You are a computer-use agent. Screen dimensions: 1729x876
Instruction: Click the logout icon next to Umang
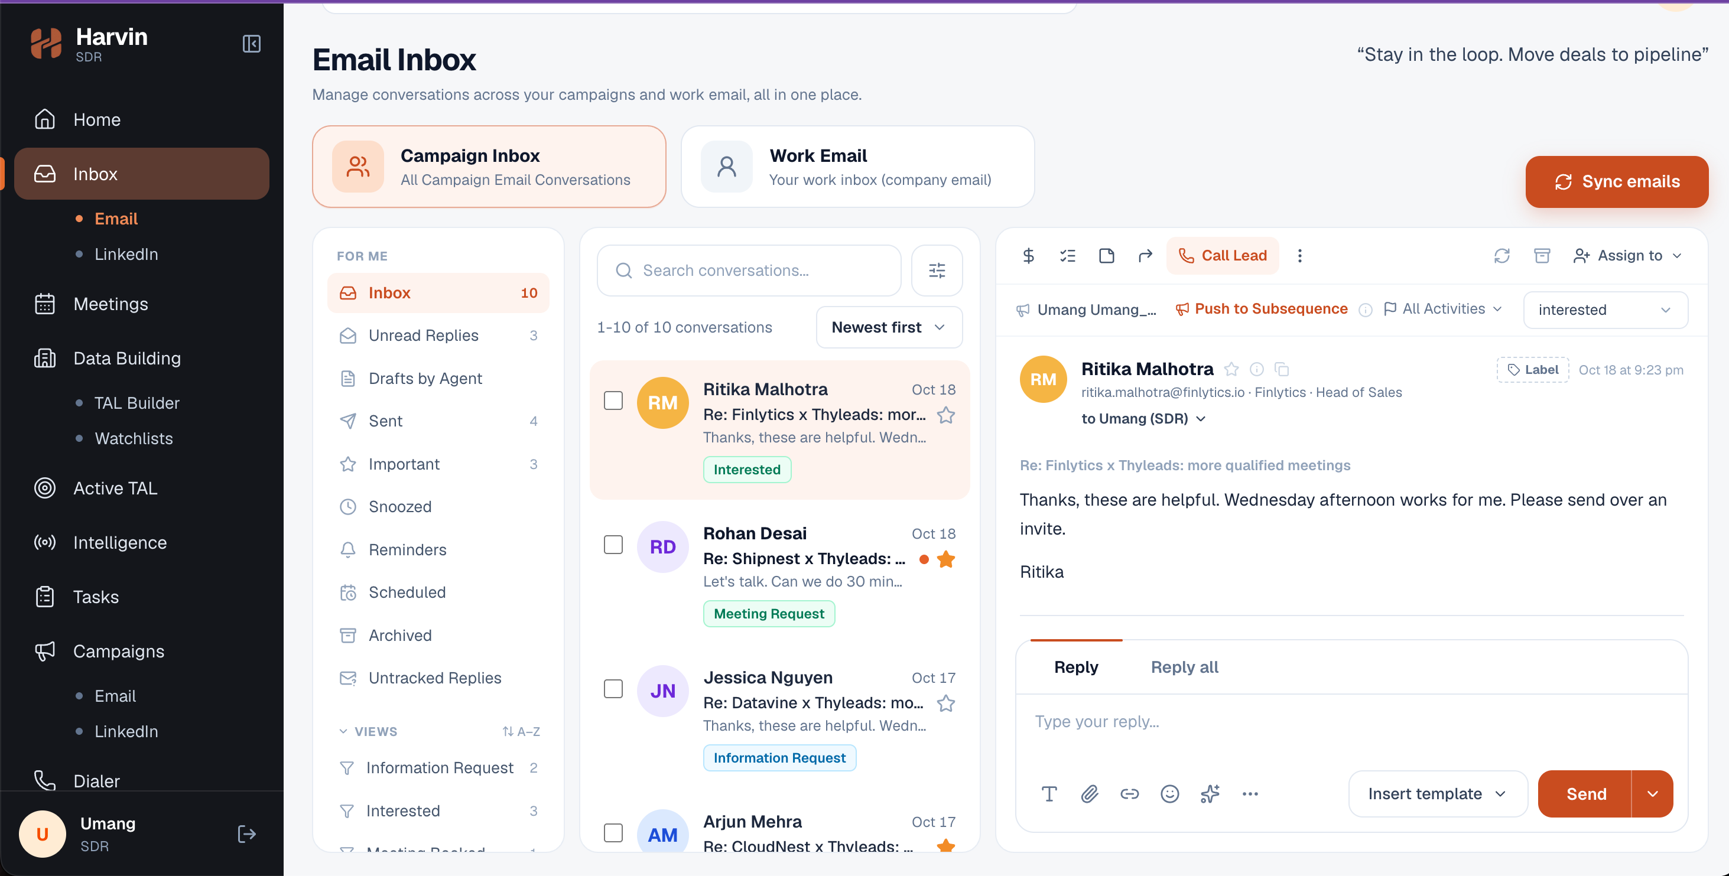pyautogui.click(x=246, y=833)
